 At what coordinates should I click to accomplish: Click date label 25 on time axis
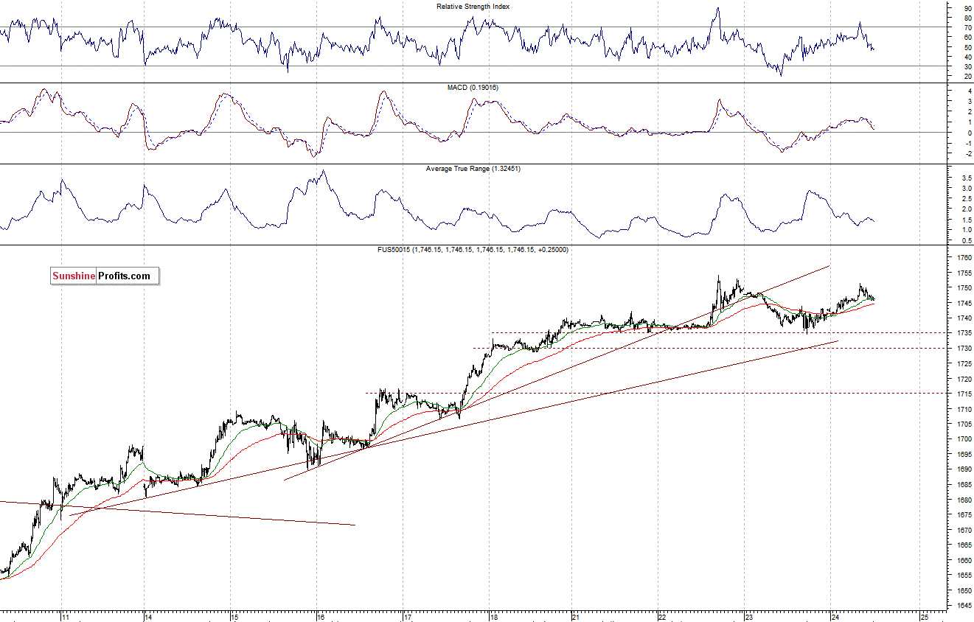coord(924,617)
